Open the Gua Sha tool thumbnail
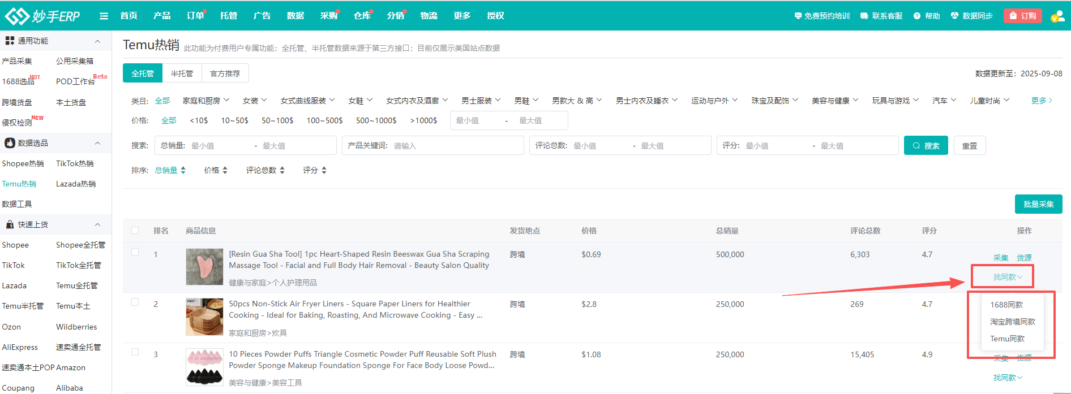 click(204, 267)
